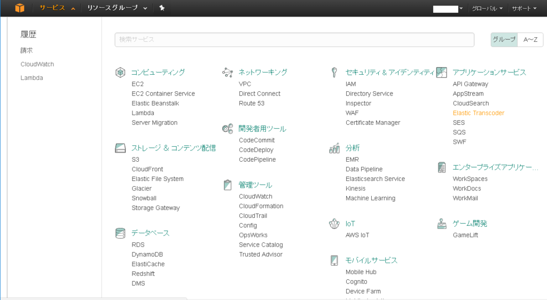Open 請求 from history list

tap(27, 51)
